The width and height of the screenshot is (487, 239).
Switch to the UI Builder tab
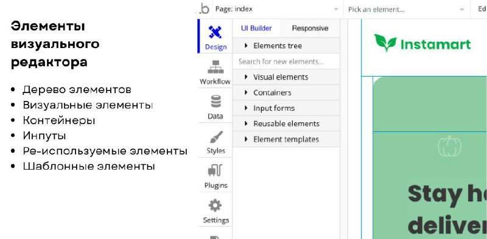(256, 28)
